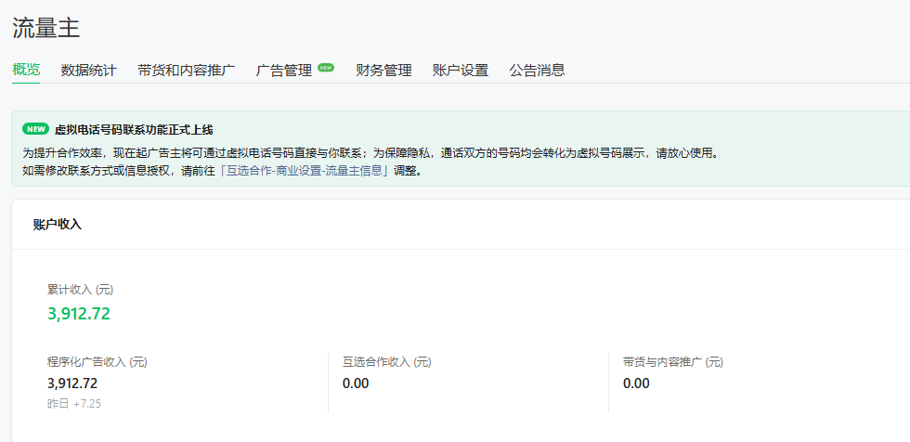Click the notice line starting 为提升合作效率

pyautogui.click(x=370, y=154)
